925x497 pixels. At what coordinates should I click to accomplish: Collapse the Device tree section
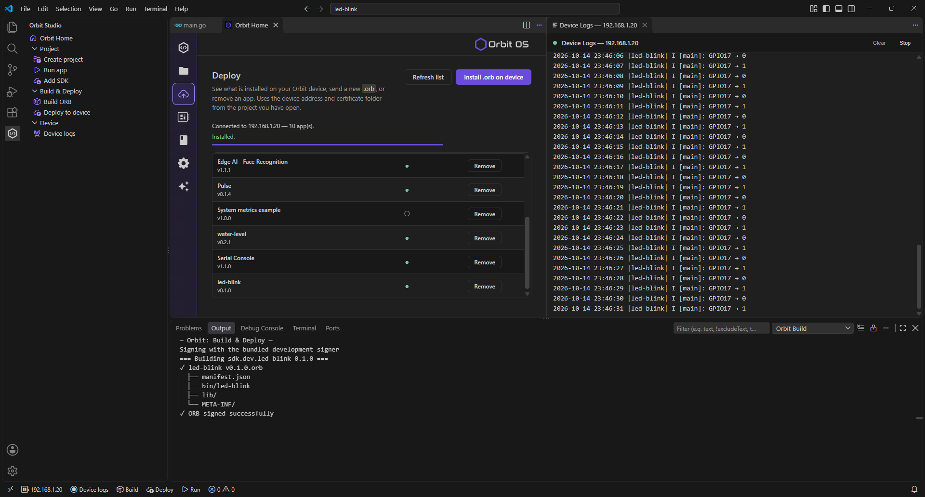click(35, 123)
